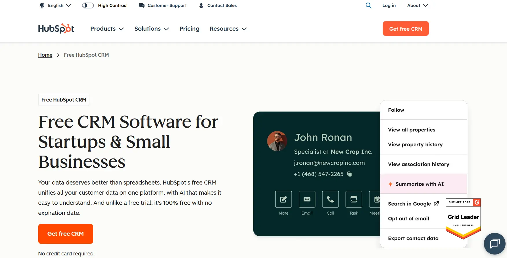The height and width of the screenshot is (258, 507).
Task: Click the Contact Sales link text
Action: [222, 5]
